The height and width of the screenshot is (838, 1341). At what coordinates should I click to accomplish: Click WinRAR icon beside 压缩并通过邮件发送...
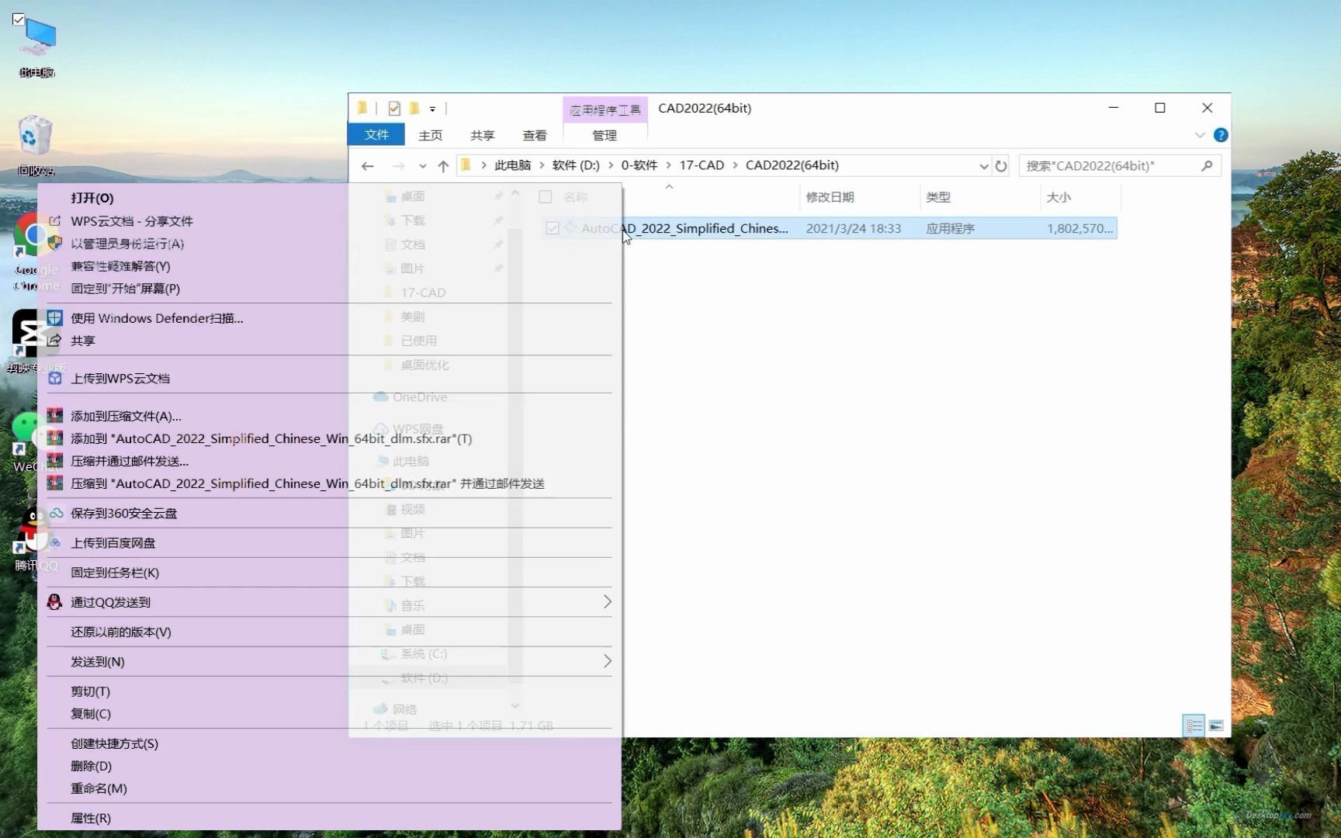click(54, 460)
